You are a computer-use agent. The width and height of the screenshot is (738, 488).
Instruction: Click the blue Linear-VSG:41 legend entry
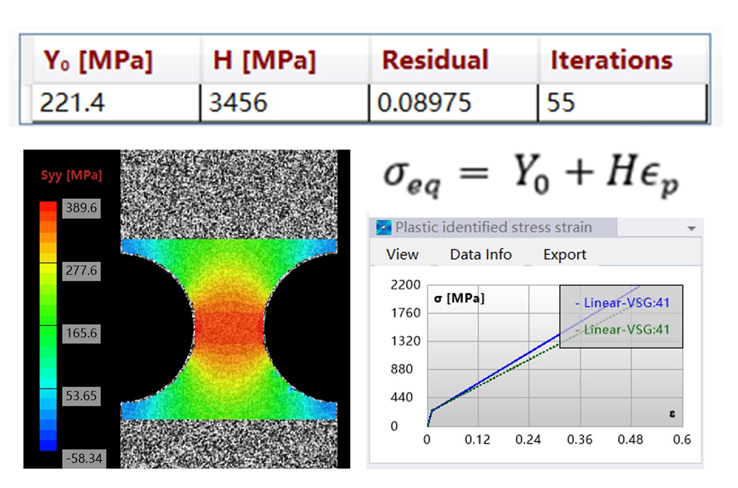(x=622, y=302)
